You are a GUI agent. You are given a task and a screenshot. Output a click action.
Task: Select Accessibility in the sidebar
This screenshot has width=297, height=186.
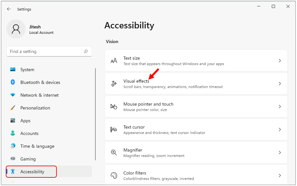click(49, 172)
